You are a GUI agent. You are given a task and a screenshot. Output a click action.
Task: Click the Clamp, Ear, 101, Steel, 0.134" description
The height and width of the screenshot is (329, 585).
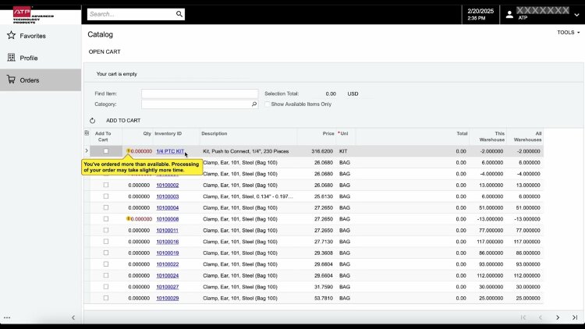pyautogui.click(x=248, y=196)
